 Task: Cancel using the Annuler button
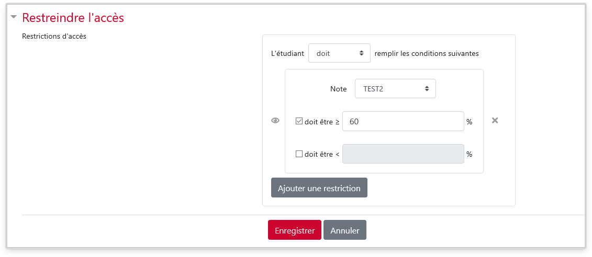[345, 230]
